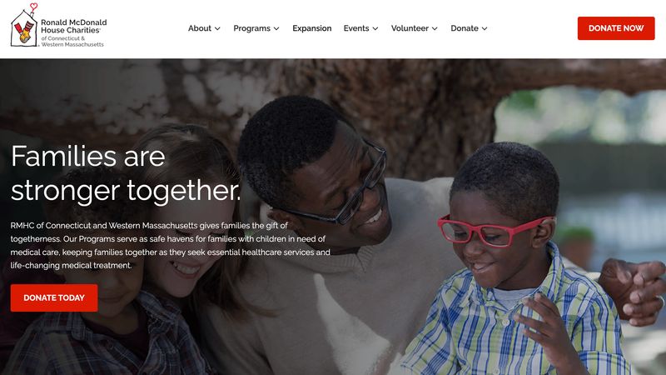This screenshot has width=666, height=375.
Task: Click the Ronald McDonald House Charities logo text
Action: click(73, 26)
